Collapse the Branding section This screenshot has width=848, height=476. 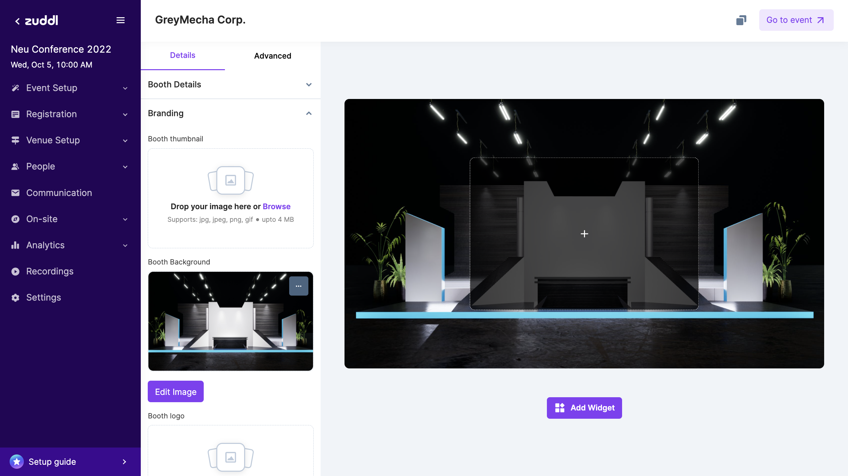(308, 114)
